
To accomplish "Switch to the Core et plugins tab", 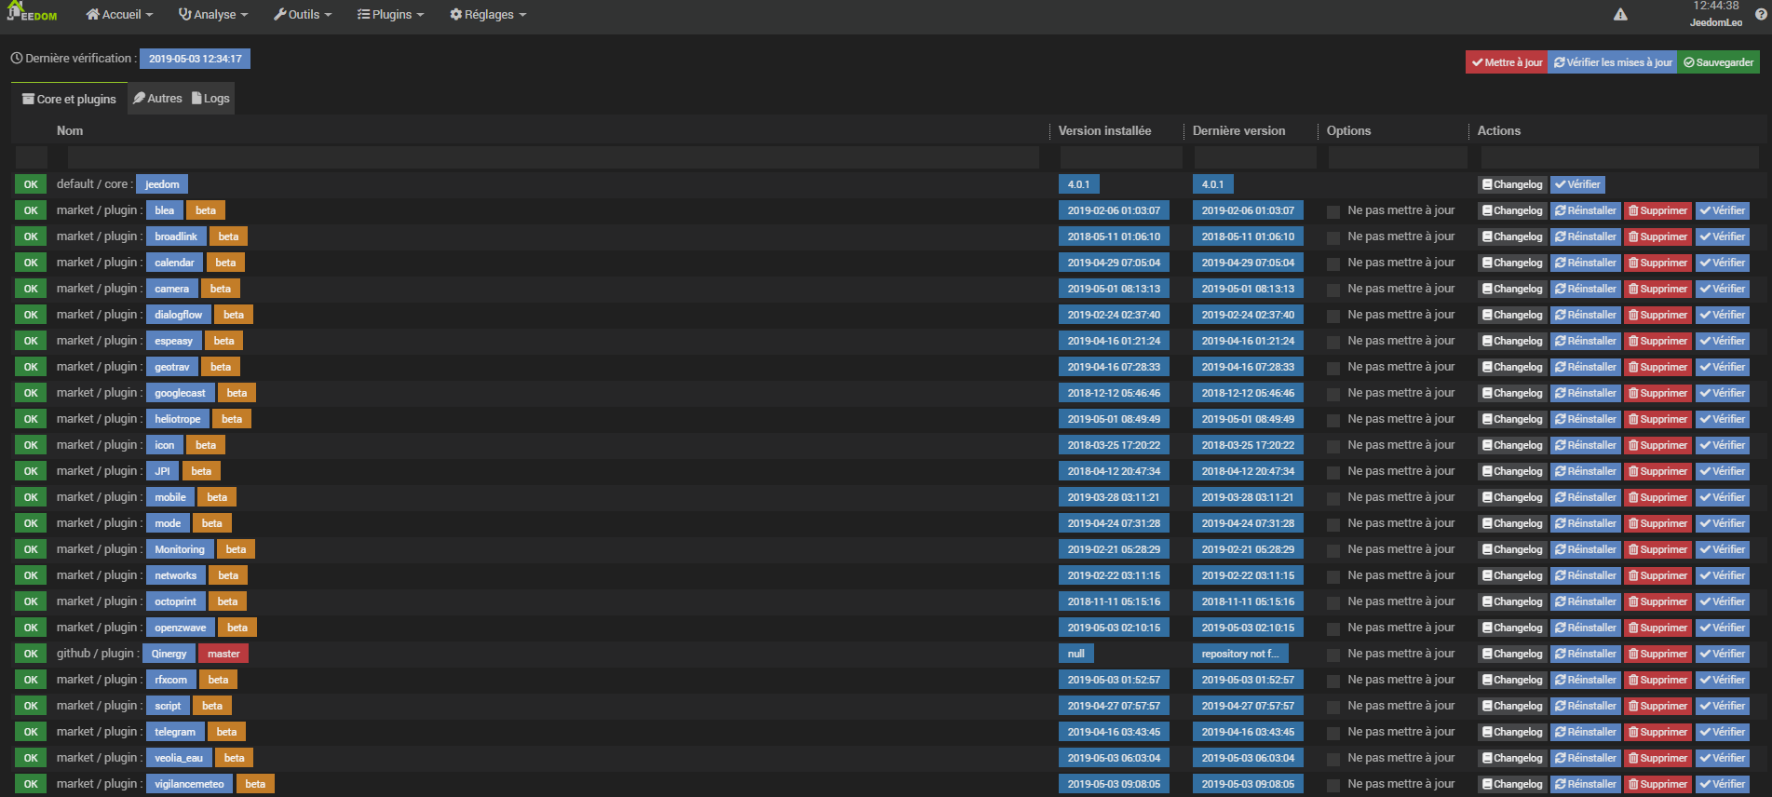I will point(70,99).
